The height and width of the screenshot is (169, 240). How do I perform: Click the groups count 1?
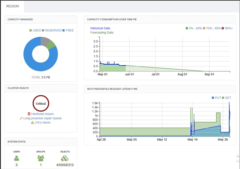coord(41,165)
